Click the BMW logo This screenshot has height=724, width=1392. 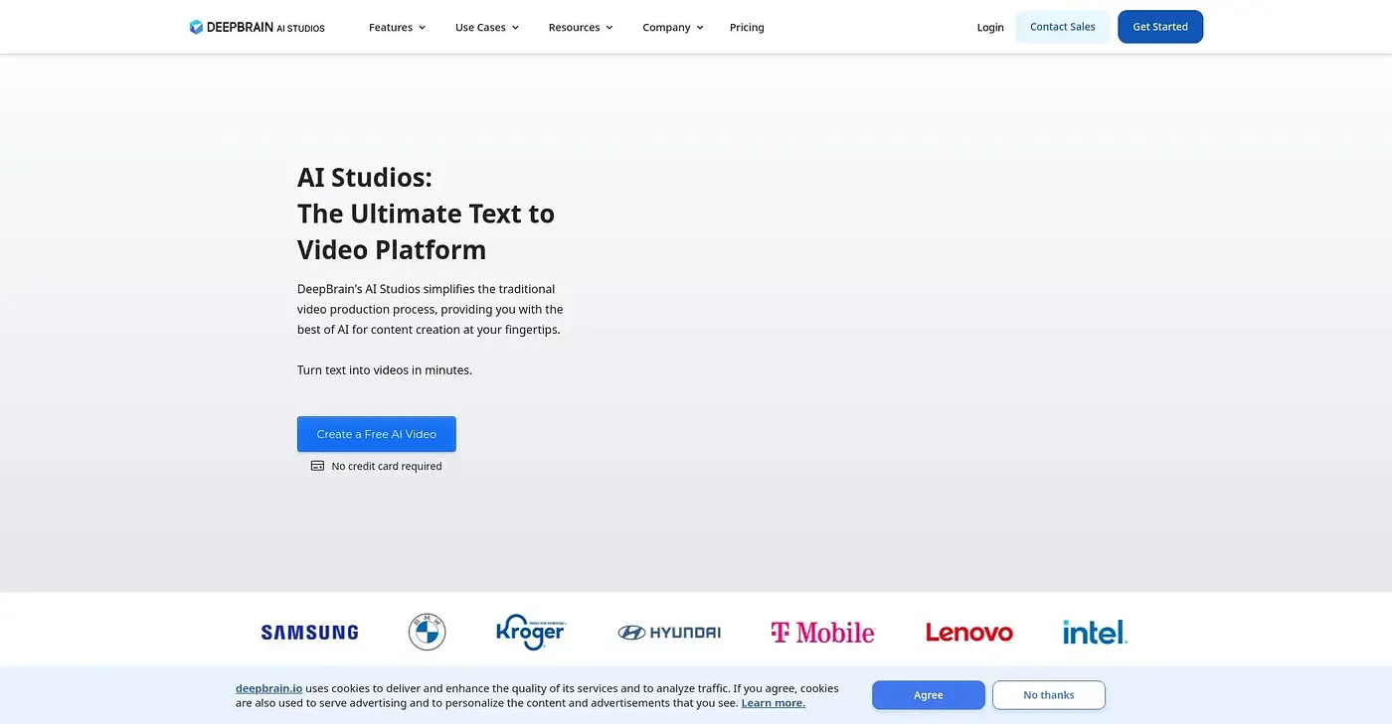coord(427,632)
